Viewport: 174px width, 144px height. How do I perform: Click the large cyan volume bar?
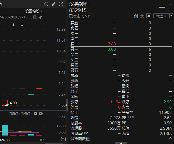point(5,130)
